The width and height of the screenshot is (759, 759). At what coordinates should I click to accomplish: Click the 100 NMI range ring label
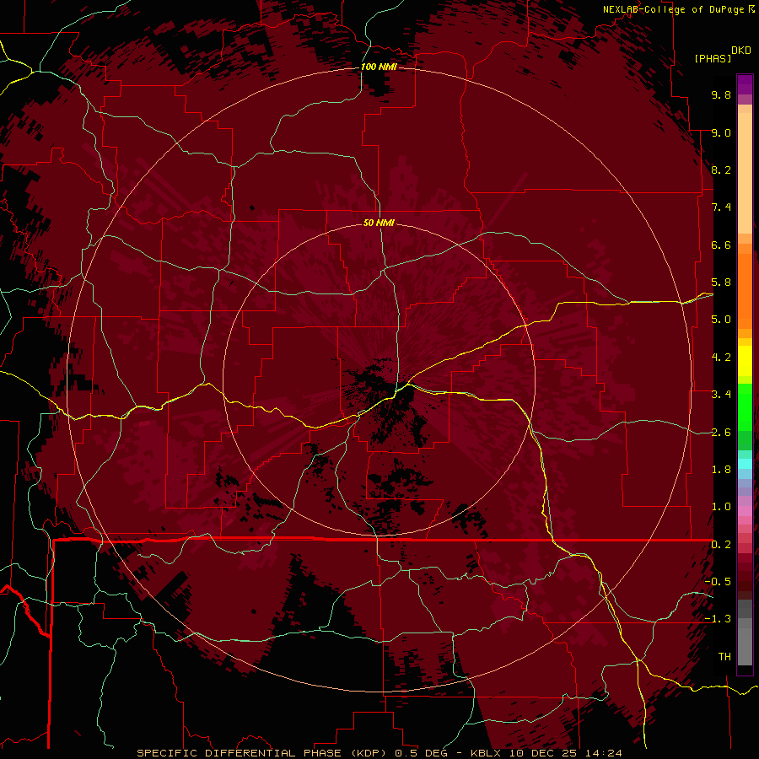click(379, 67)
